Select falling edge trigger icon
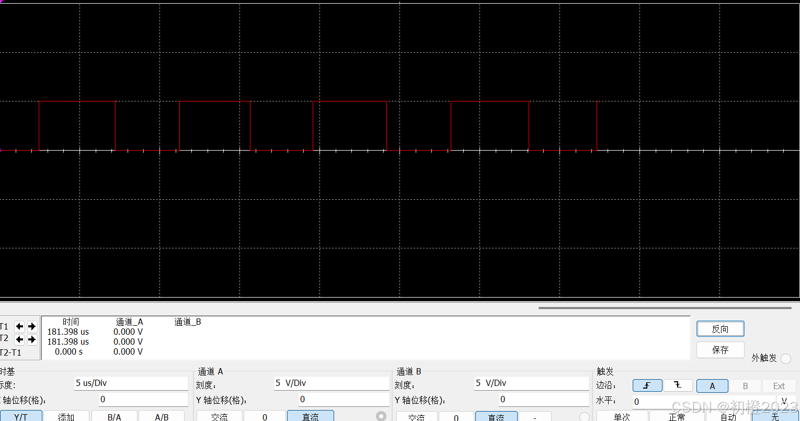Image resolution: width=800 pixels, height=421 pixels. [678, 385]
